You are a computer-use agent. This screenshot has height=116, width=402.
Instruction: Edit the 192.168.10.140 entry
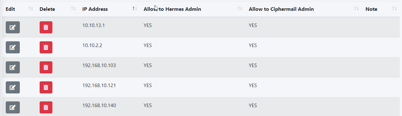click(13, 107)
